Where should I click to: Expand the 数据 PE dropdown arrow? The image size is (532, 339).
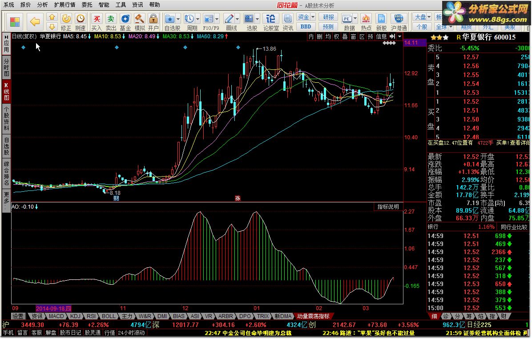click(x=355, y=19)
